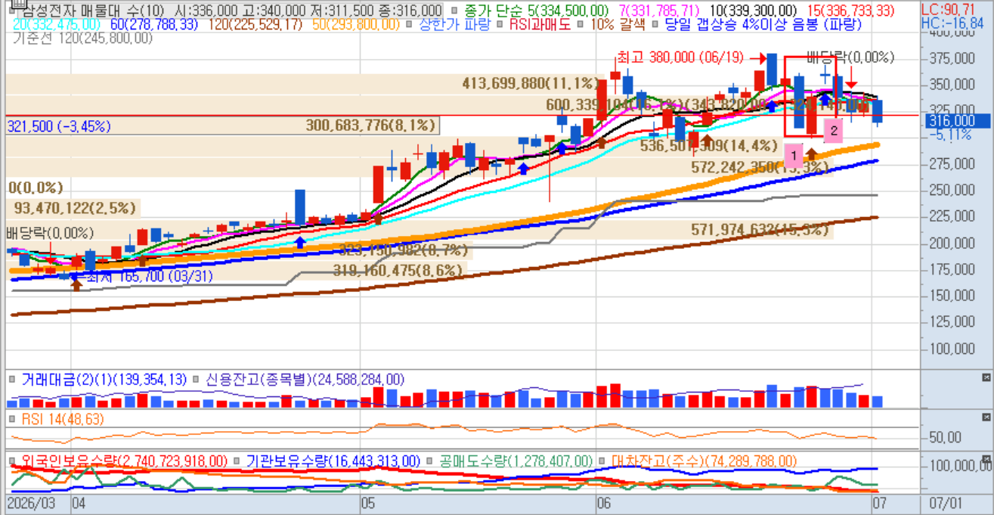
Task: Close the 거래대금 volume panel
Action: coord(986,377)
